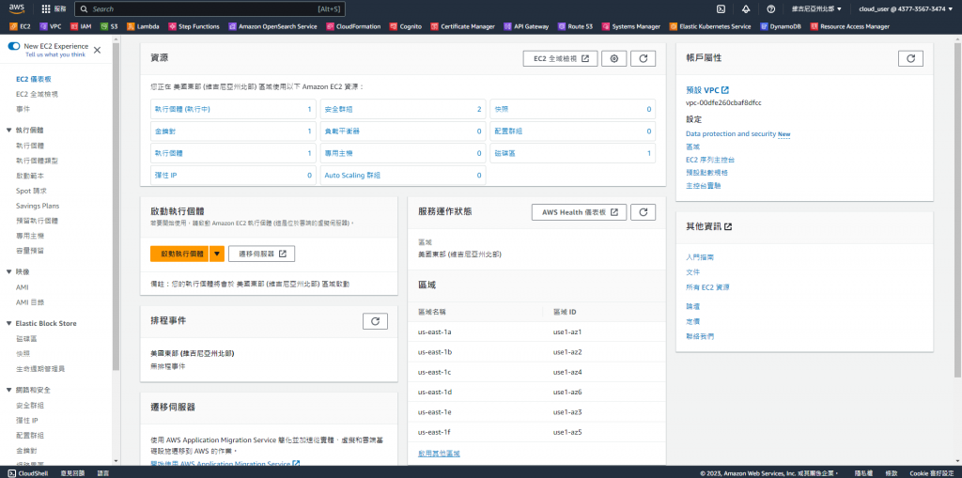This screenshot has height=478, width=962.
Task: Open CloudFormation favorite shortcut
Action: click(x=354, y=26)
